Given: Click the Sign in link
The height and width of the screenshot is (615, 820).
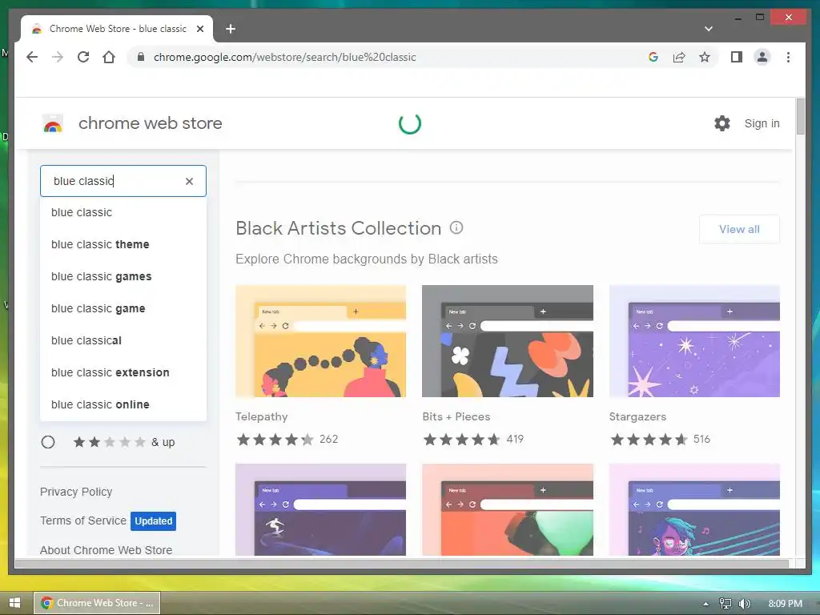Looking at the screenshot, I should click(762, 123).
